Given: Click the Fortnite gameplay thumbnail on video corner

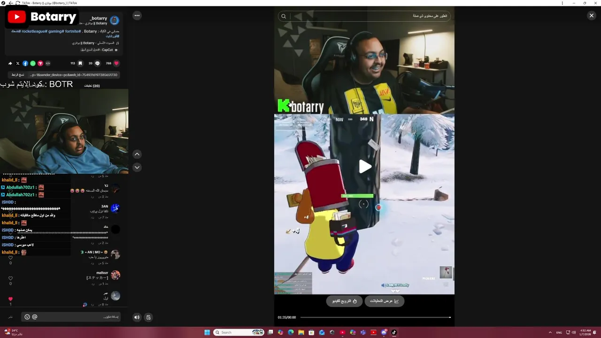Looking at the screenshot, I should 445,272.
